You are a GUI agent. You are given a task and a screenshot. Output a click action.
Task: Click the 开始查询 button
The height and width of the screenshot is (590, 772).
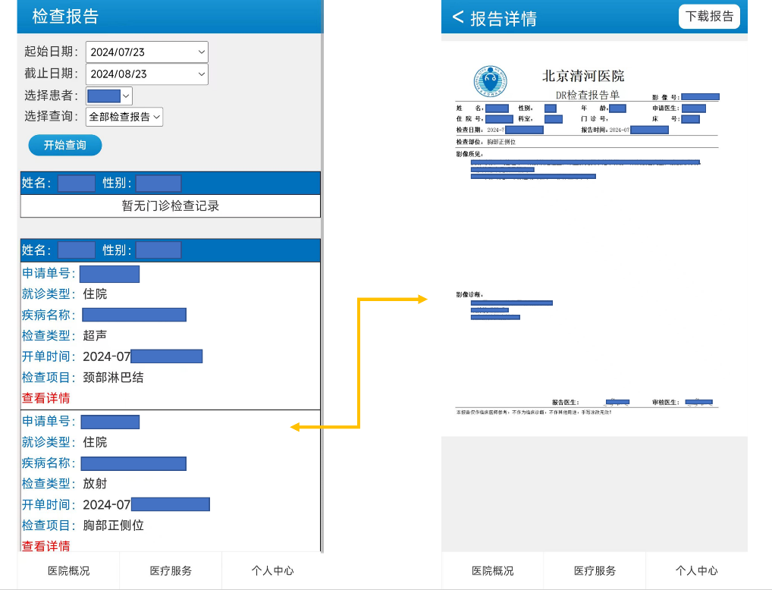[64, 145]
